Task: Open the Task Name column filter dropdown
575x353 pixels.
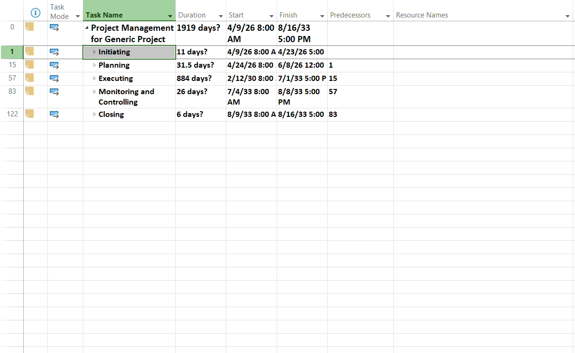Action: coord(170,17)
